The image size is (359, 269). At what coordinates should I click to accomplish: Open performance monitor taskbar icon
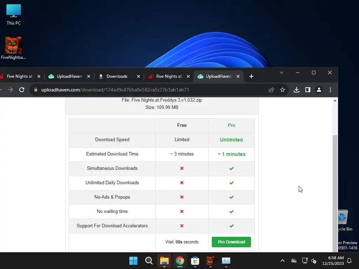click(226, 261)
